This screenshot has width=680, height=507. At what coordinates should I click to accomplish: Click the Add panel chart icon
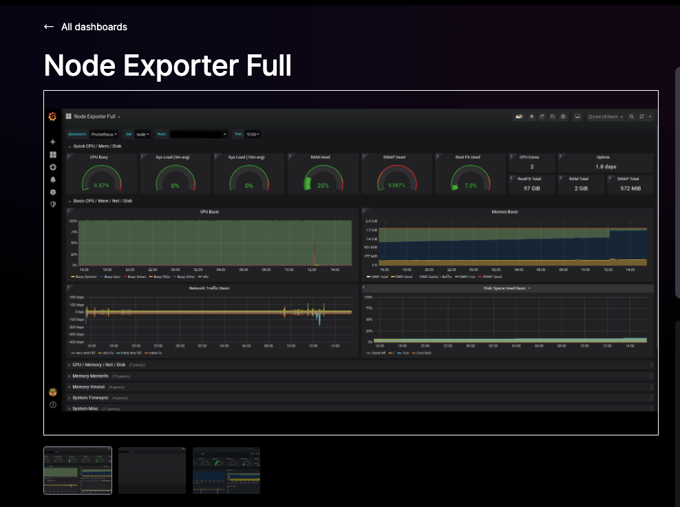(x=519, y=116)
